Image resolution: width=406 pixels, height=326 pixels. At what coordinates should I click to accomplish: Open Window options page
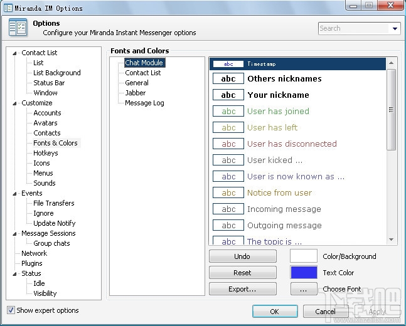click(45, 93)
